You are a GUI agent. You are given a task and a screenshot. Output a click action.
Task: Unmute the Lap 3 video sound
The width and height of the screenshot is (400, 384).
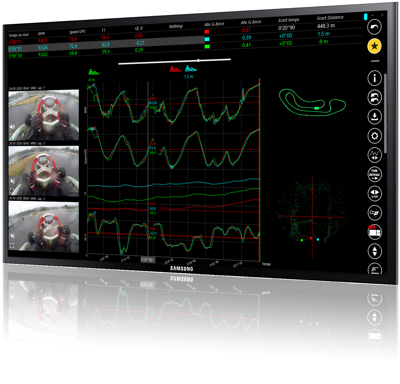[12, 181]
